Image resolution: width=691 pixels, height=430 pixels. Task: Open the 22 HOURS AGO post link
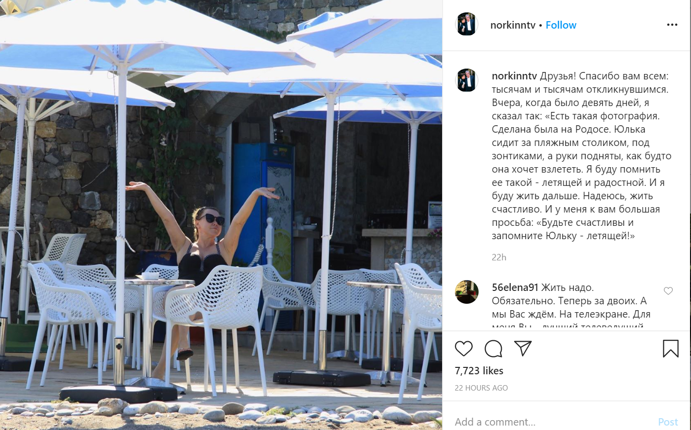pos(481,388)
